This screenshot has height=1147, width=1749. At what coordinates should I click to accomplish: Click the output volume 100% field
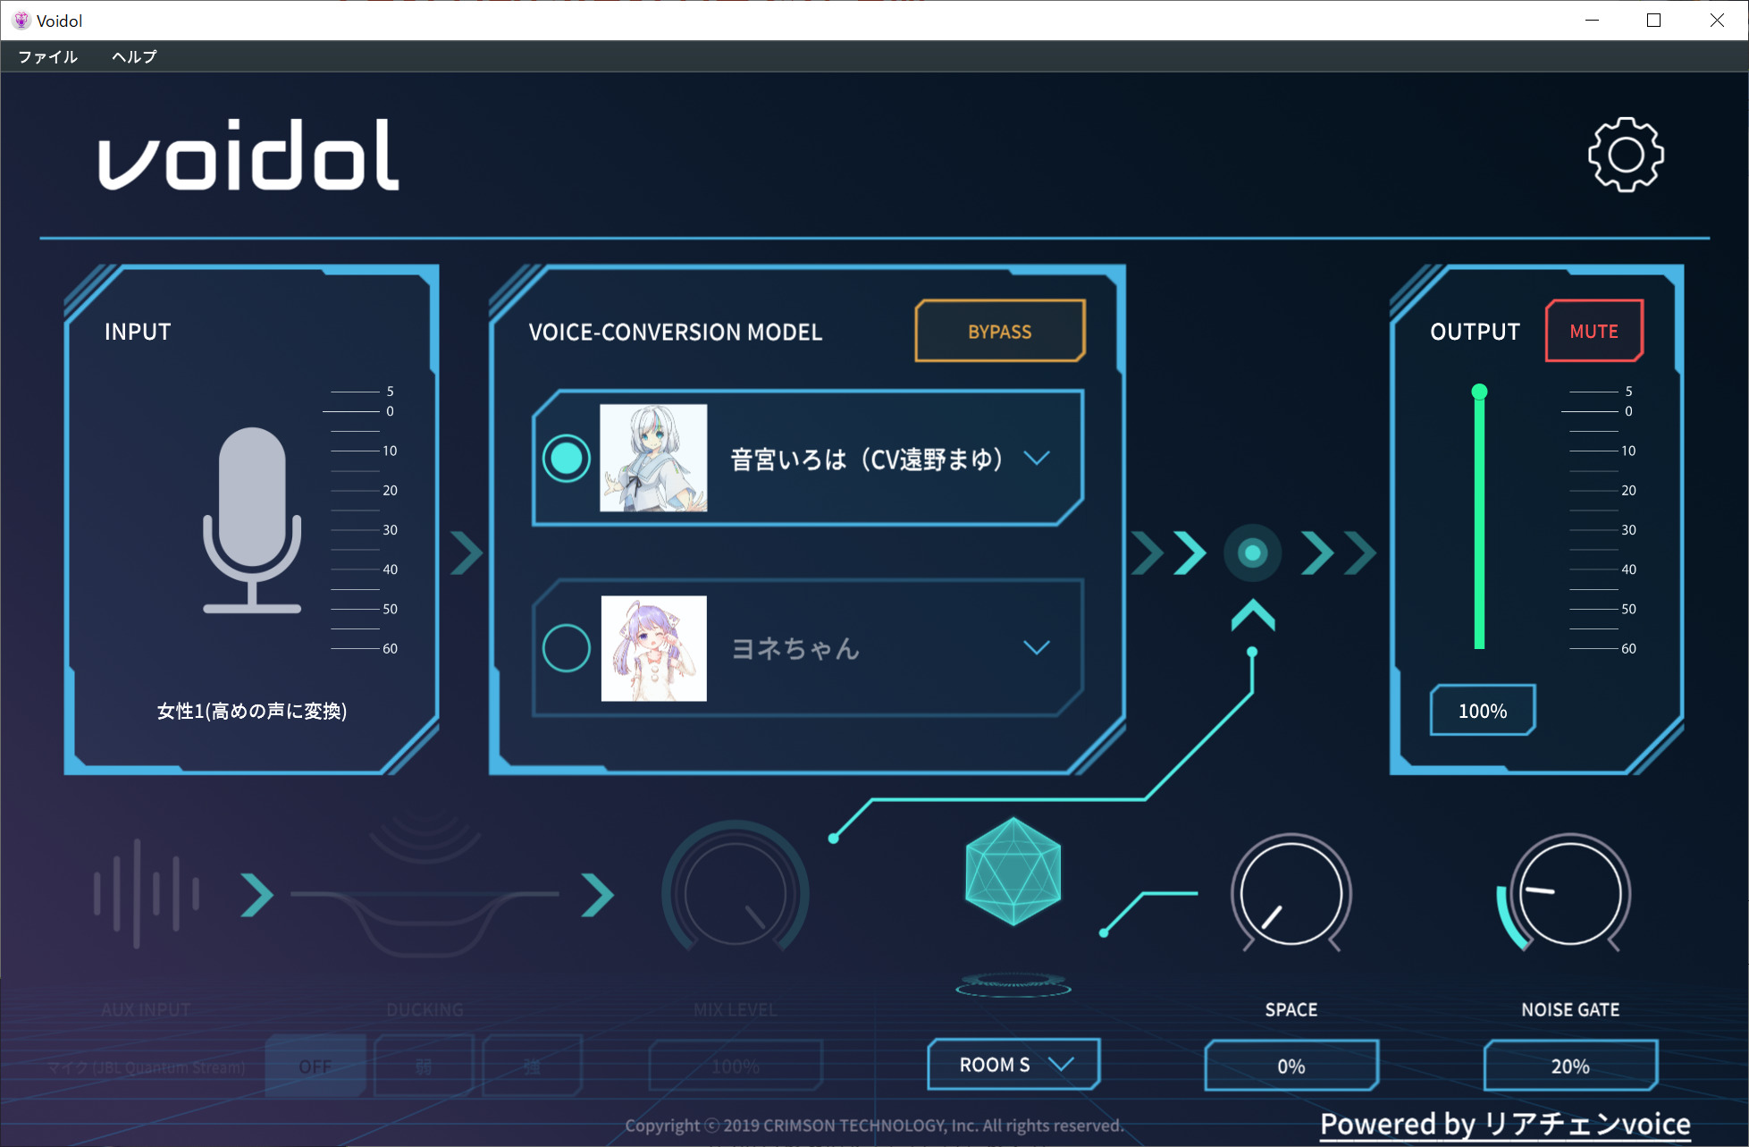click(1483, 711)
